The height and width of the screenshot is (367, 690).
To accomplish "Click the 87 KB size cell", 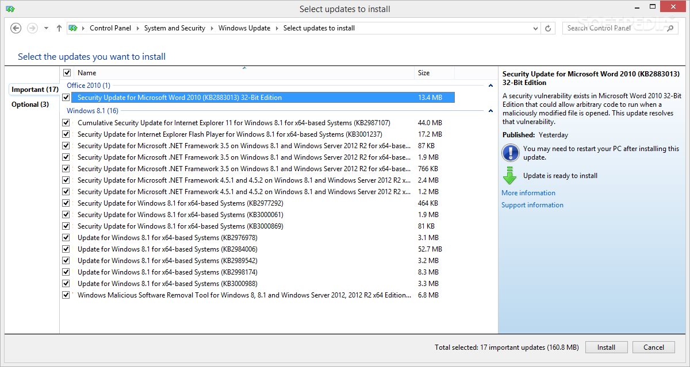I will click(x=426, y=146).
